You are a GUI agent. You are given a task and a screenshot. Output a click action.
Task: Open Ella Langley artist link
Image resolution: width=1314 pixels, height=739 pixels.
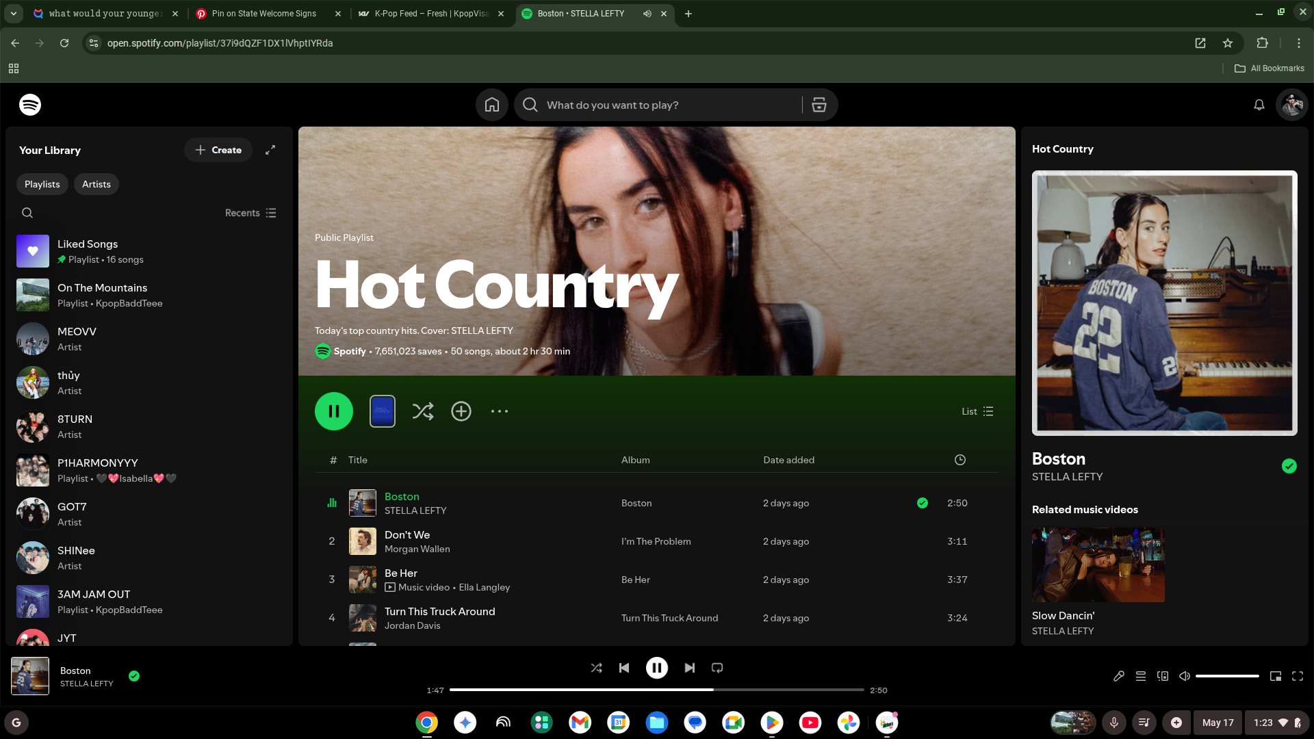484,588
